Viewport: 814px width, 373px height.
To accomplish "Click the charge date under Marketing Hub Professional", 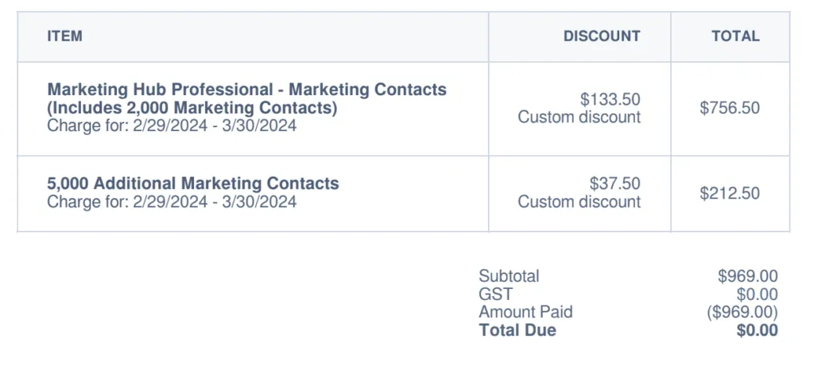I will pyautogui.click(x=172, y=125).
